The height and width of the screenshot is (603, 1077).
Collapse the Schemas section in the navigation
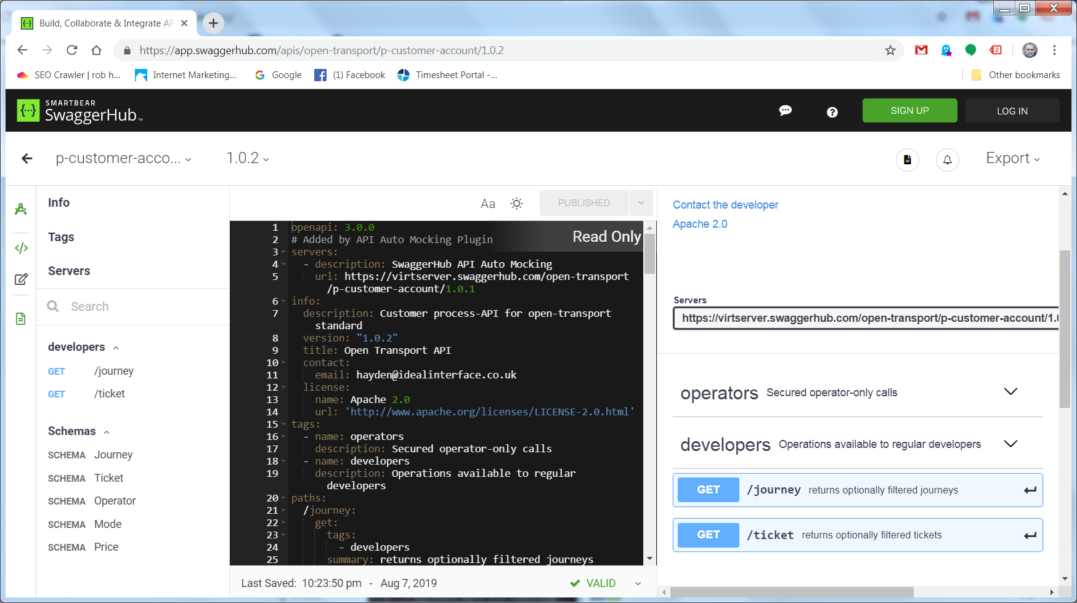coord(107,432)
